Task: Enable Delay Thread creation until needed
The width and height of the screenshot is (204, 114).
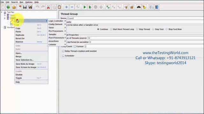Action: pos(63,51)
